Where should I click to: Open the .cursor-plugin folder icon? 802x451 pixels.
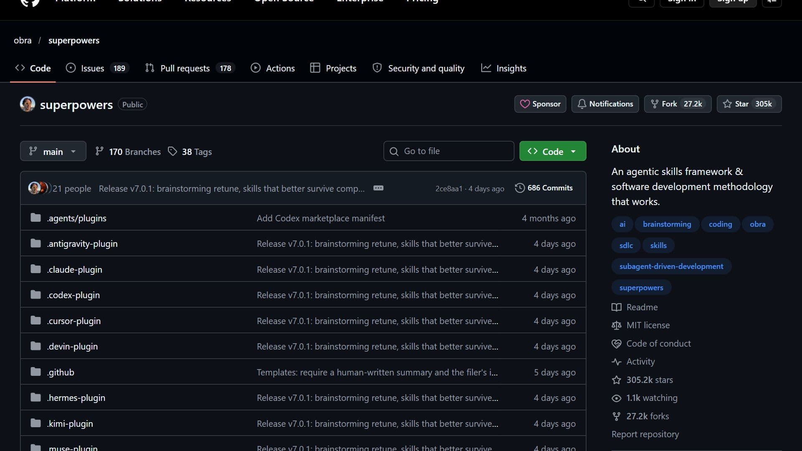[36, 320]
